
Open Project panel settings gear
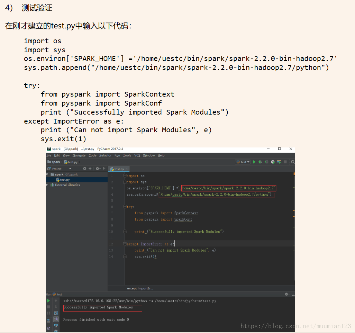coord(98,169)
